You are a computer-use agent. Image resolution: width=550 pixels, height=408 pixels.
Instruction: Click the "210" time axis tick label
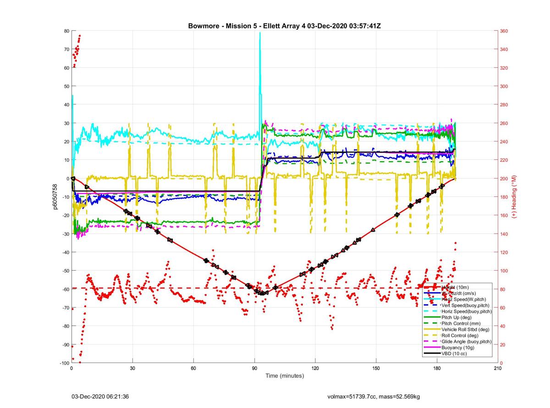[497, 369]
